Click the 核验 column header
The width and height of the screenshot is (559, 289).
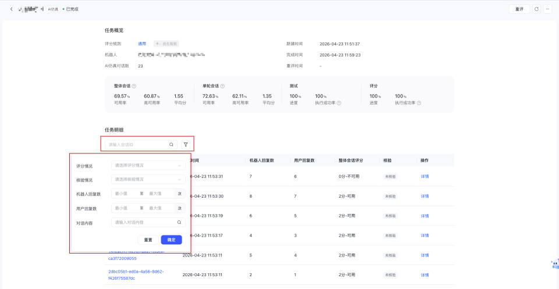click(x=388, y=160)
